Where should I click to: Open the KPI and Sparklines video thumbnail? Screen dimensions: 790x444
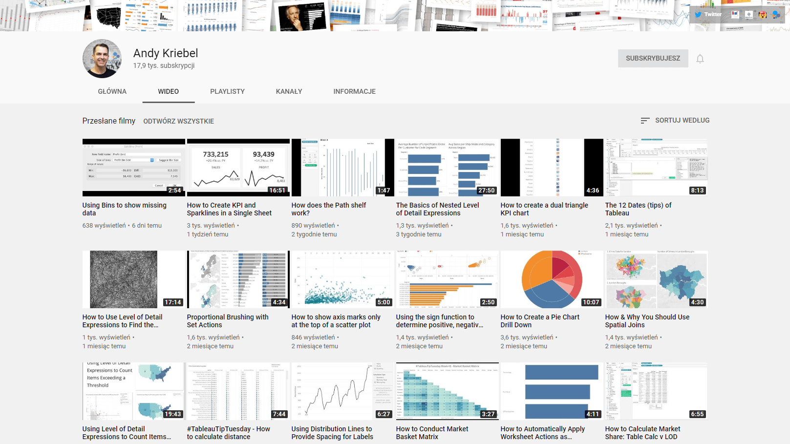click(x=238, y=168)
